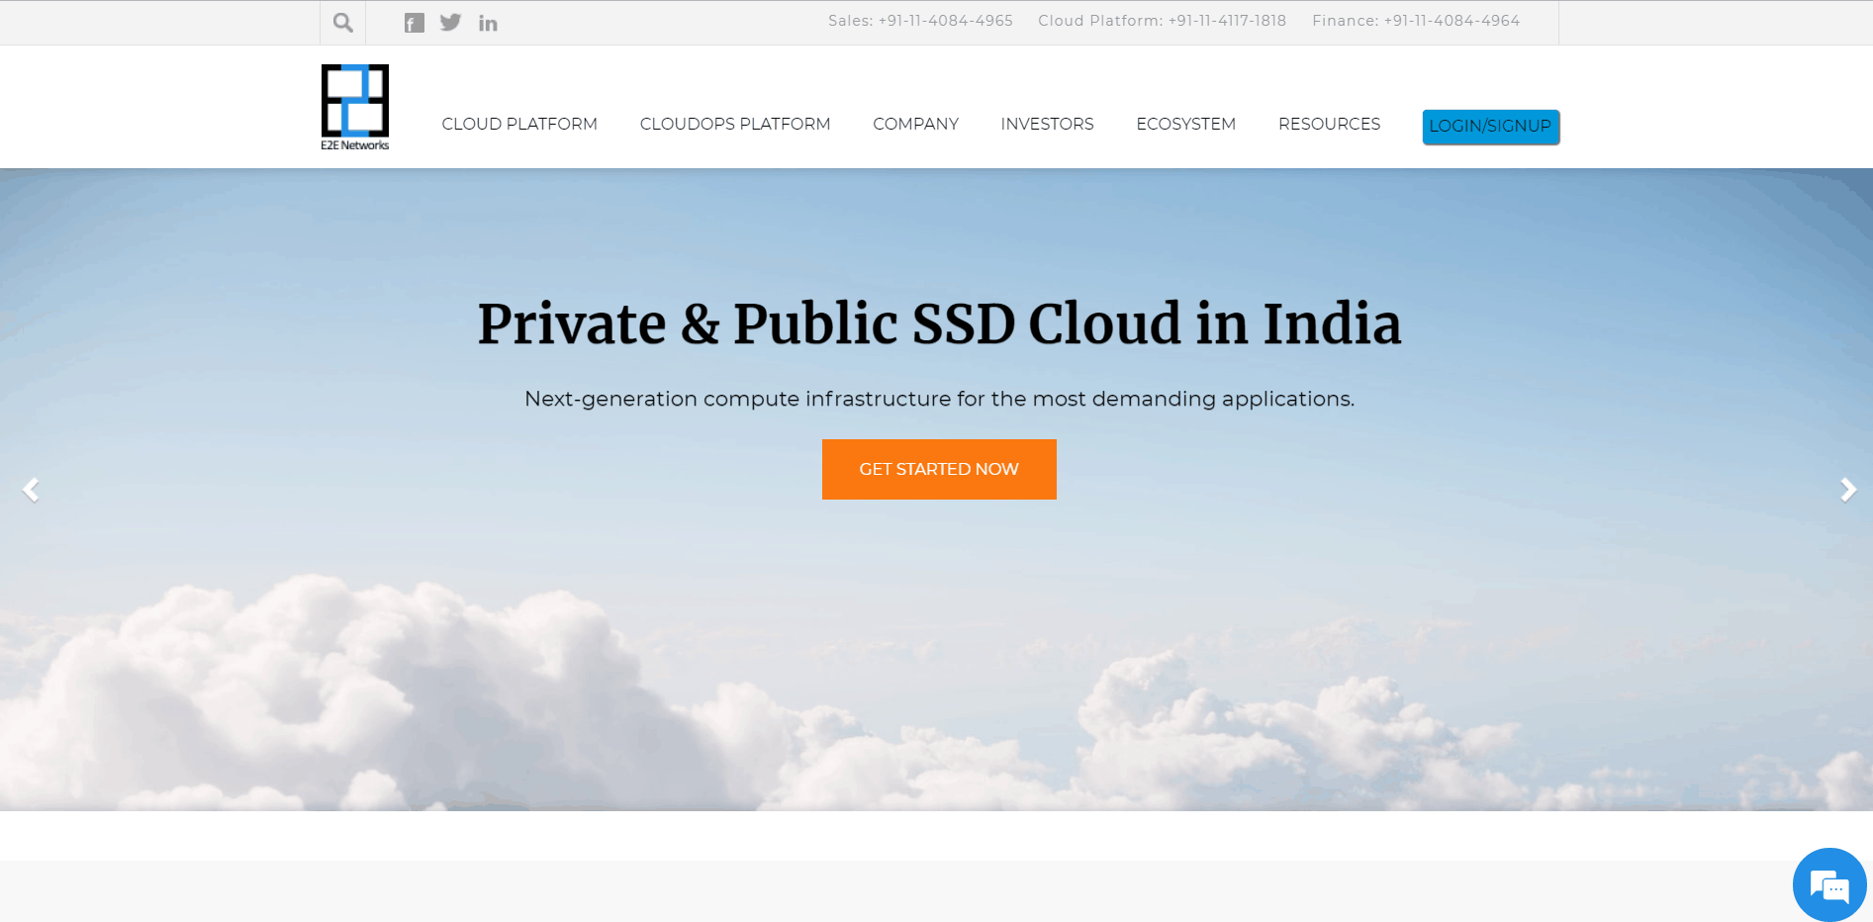1873x922 pixels.
Task: Go to previous slide arrow
Action: click(32, 490)
